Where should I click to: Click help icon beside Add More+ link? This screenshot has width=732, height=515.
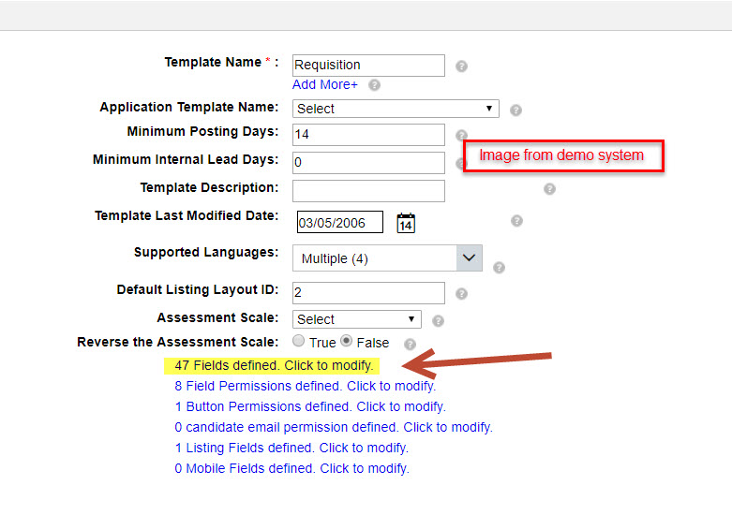pos(374,85)
